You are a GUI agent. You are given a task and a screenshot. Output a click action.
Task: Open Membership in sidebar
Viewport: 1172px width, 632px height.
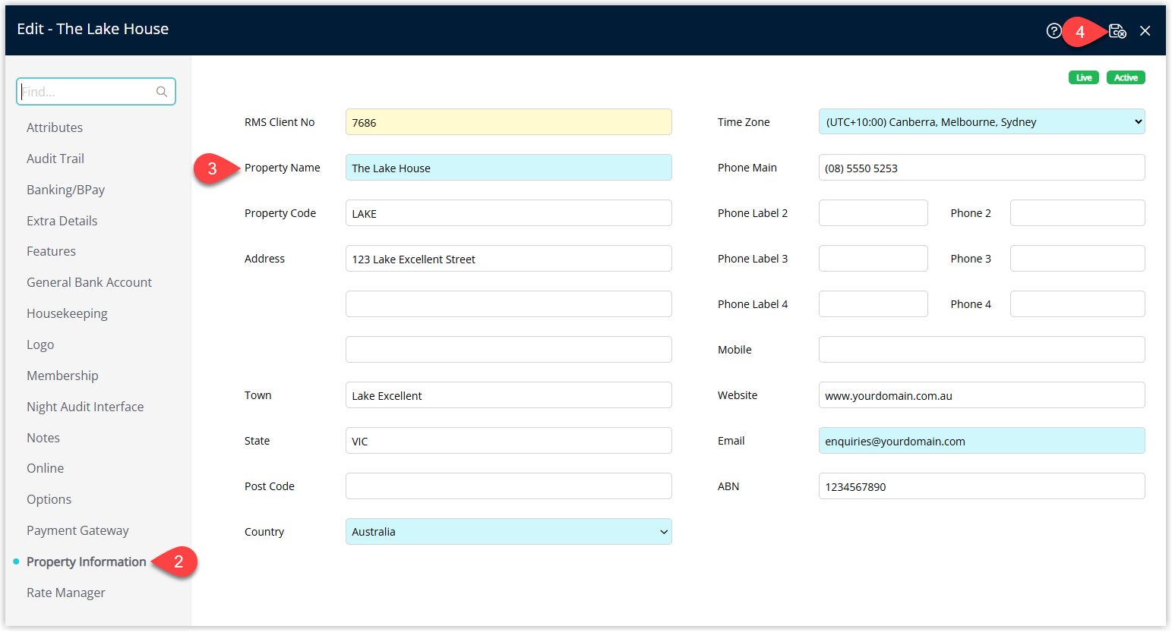point(62,376)
